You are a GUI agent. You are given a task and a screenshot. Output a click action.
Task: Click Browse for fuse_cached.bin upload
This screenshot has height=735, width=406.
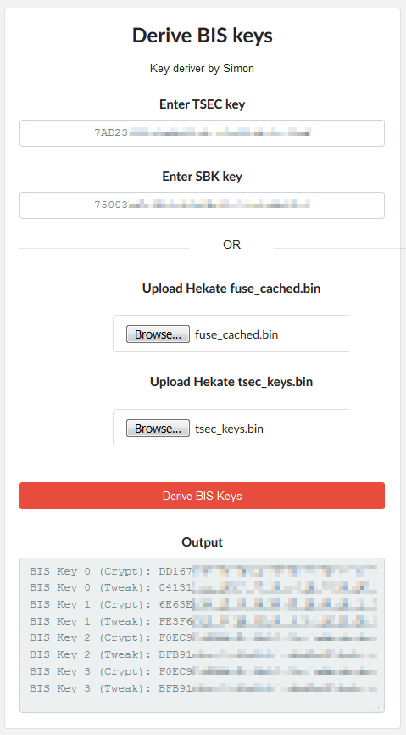pos(158,334)
